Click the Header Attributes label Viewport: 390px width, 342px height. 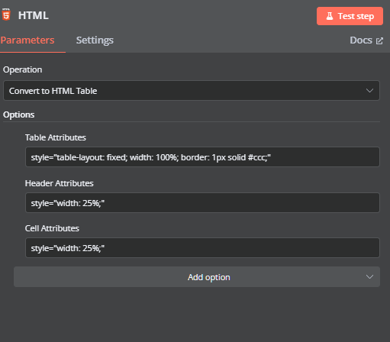60,183
